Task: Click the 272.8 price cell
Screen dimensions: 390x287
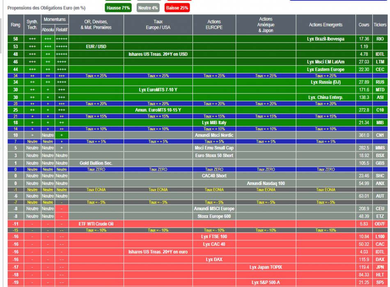Action: click(364, 110)
